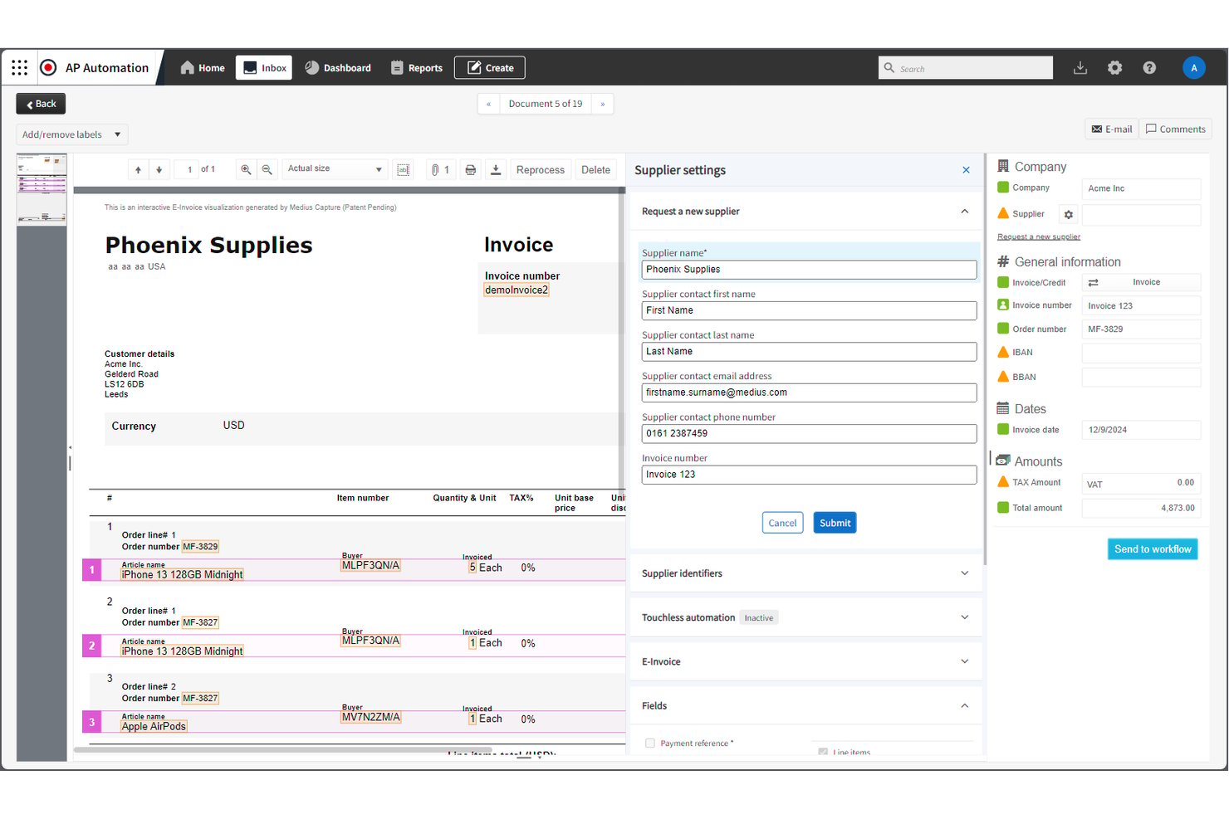Image resolution: width=1229 pixels, height=819 pixels.
Task: Open the Reports tab
Action: (417, 68)
